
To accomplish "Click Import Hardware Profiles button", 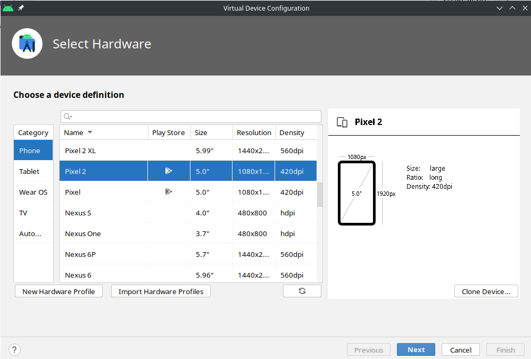I will 161,291.
